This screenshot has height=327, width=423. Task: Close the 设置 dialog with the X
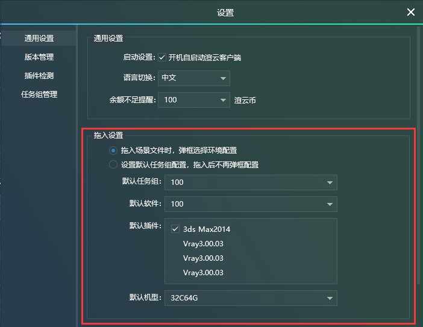pos(410,12)
